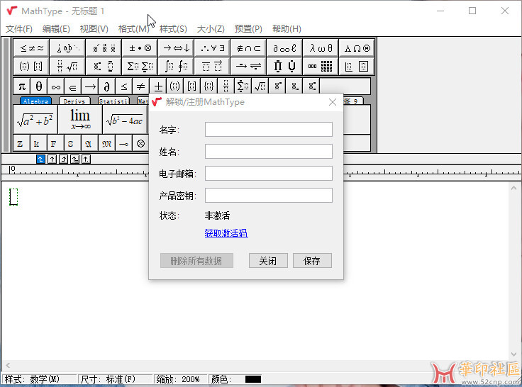Screen dimensions: 522x387
Task: Close the 解锁/注册MathType dialog
Action: [332, 102]
